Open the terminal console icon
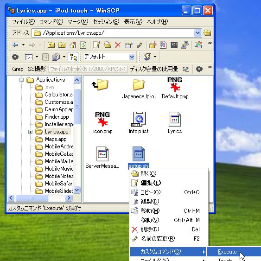Screen dimensions: 261x261 [x=174, y=45]
